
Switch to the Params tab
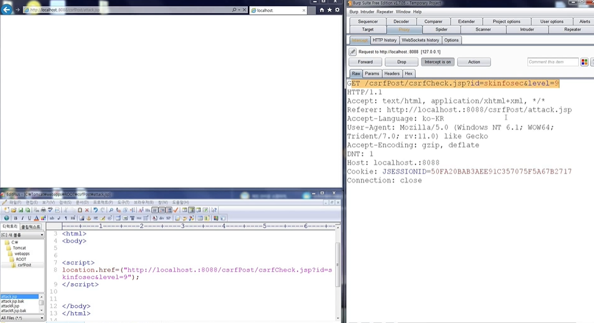coord(371,73)
